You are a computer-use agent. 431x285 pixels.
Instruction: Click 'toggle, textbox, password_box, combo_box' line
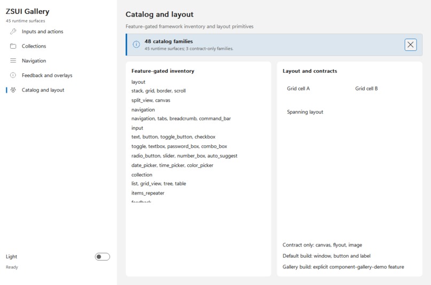click(179, 146)
